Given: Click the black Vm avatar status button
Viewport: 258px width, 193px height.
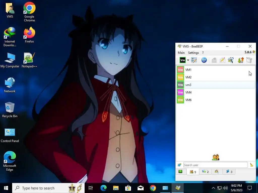Looking at the screenshot, I should tap(183, 60).
